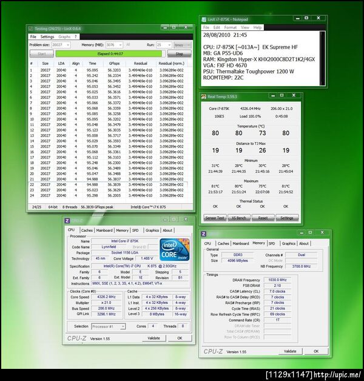The width and height of the screenshot is (364, 381).
Task: Click the LinX title bar app icon
Action: tap(30, 29)
